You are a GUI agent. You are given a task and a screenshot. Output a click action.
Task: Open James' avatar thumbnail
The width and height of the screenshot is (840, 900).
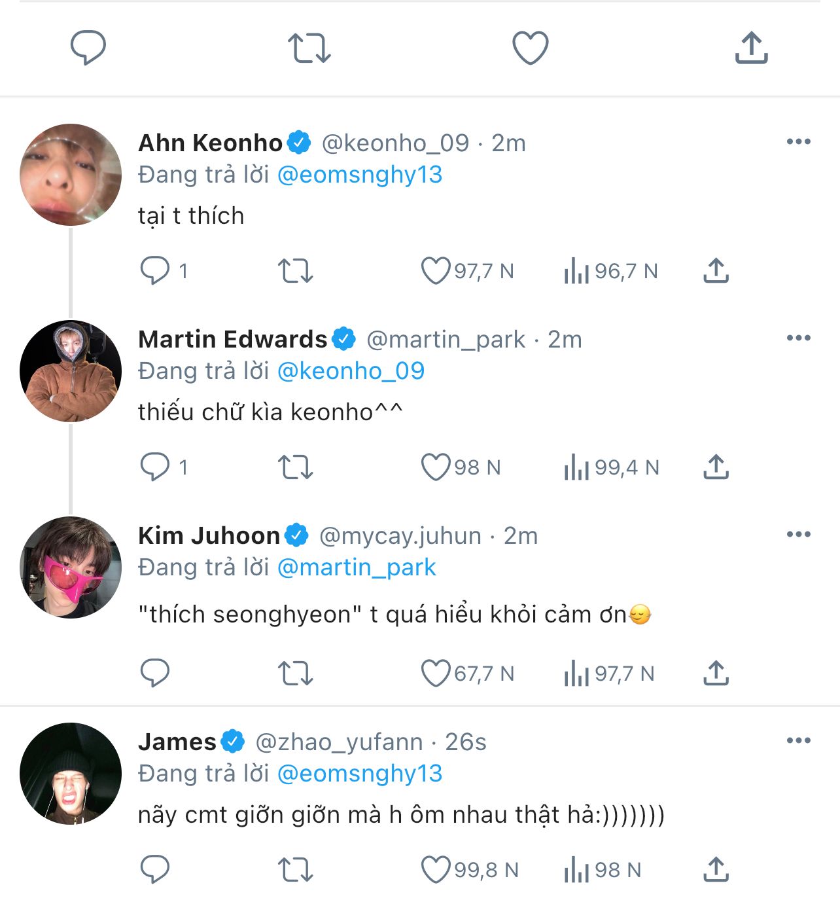(71, 774)
